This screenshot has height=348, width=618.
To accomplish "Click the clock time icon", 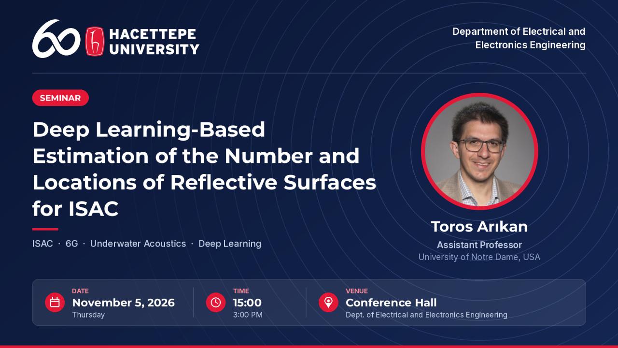I will (216, 303).
